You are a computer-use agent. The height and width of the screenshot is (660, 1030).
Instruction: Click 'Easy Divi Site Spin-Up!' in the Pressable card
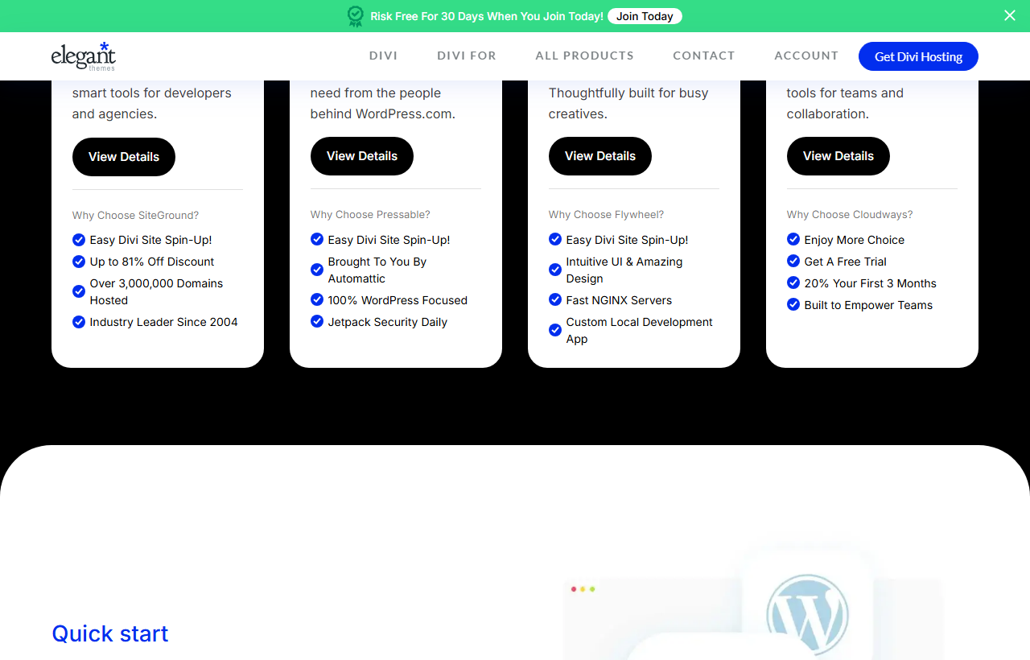(389, 240)
